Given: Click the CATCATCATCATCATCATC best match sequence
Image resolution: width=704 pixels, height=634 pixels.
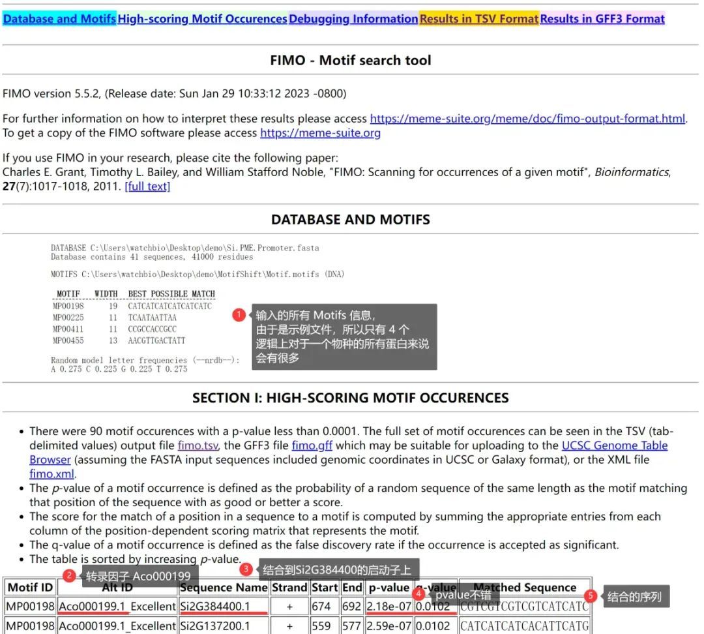Looking at the screenshot, I should pyautogui.click(x=169, y=306).
